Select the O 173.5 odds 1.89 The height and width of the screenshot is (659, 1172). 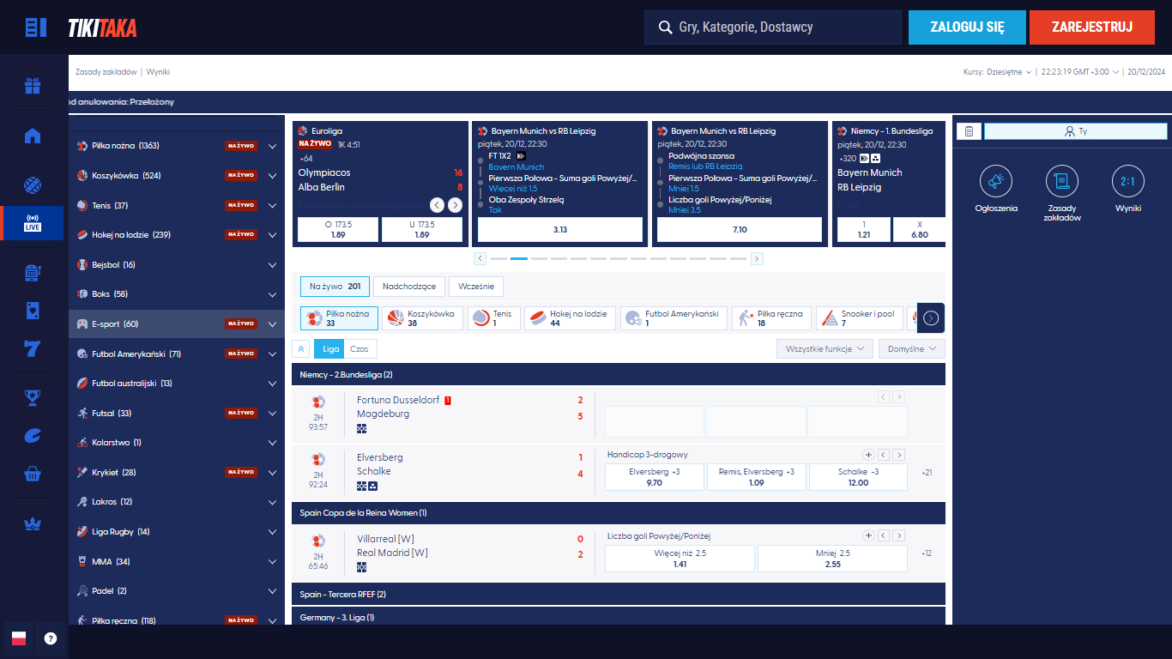338,229
